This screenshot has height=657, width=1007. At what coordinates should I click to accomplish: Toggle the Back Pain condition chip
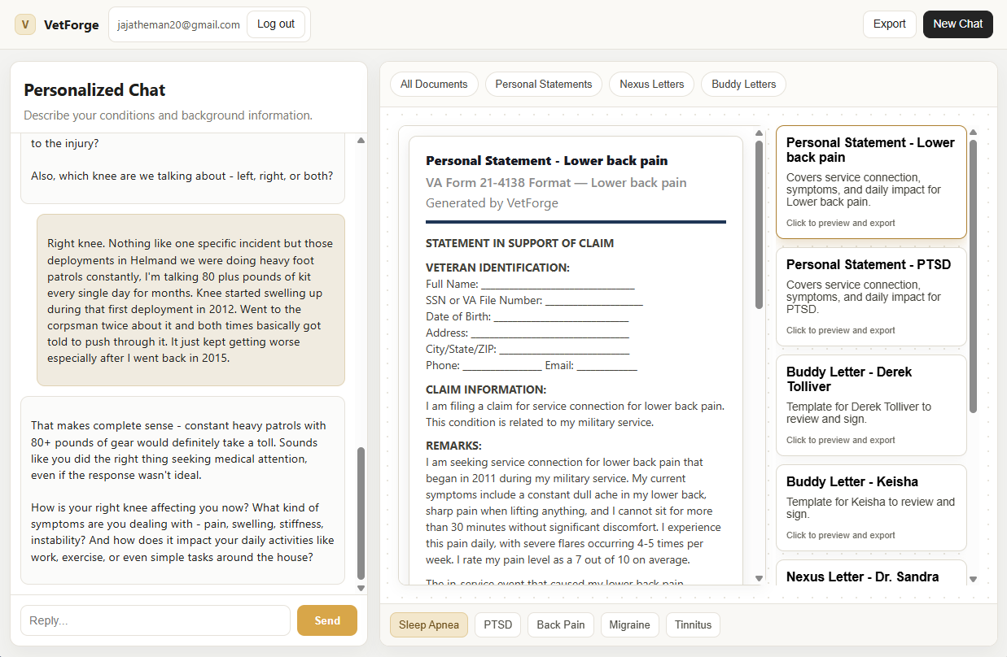pyautogui.click(x=560, y=624)
